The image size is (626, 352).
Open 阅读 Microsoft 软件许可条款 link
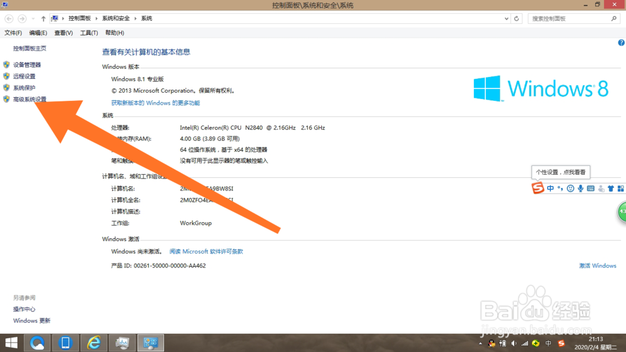(206, 252)
